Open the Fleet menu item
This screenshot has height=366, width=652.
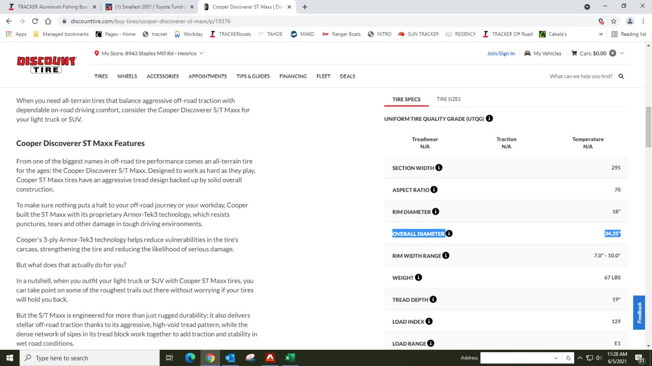tap(323, 76)
